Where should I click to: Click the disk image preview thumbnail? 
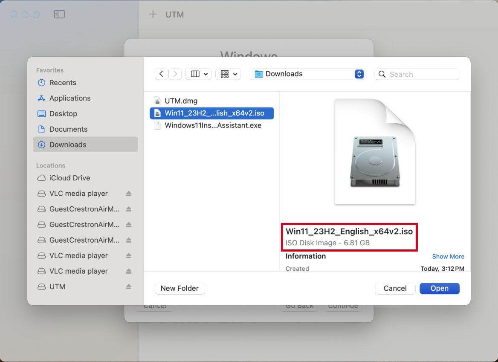375,151
